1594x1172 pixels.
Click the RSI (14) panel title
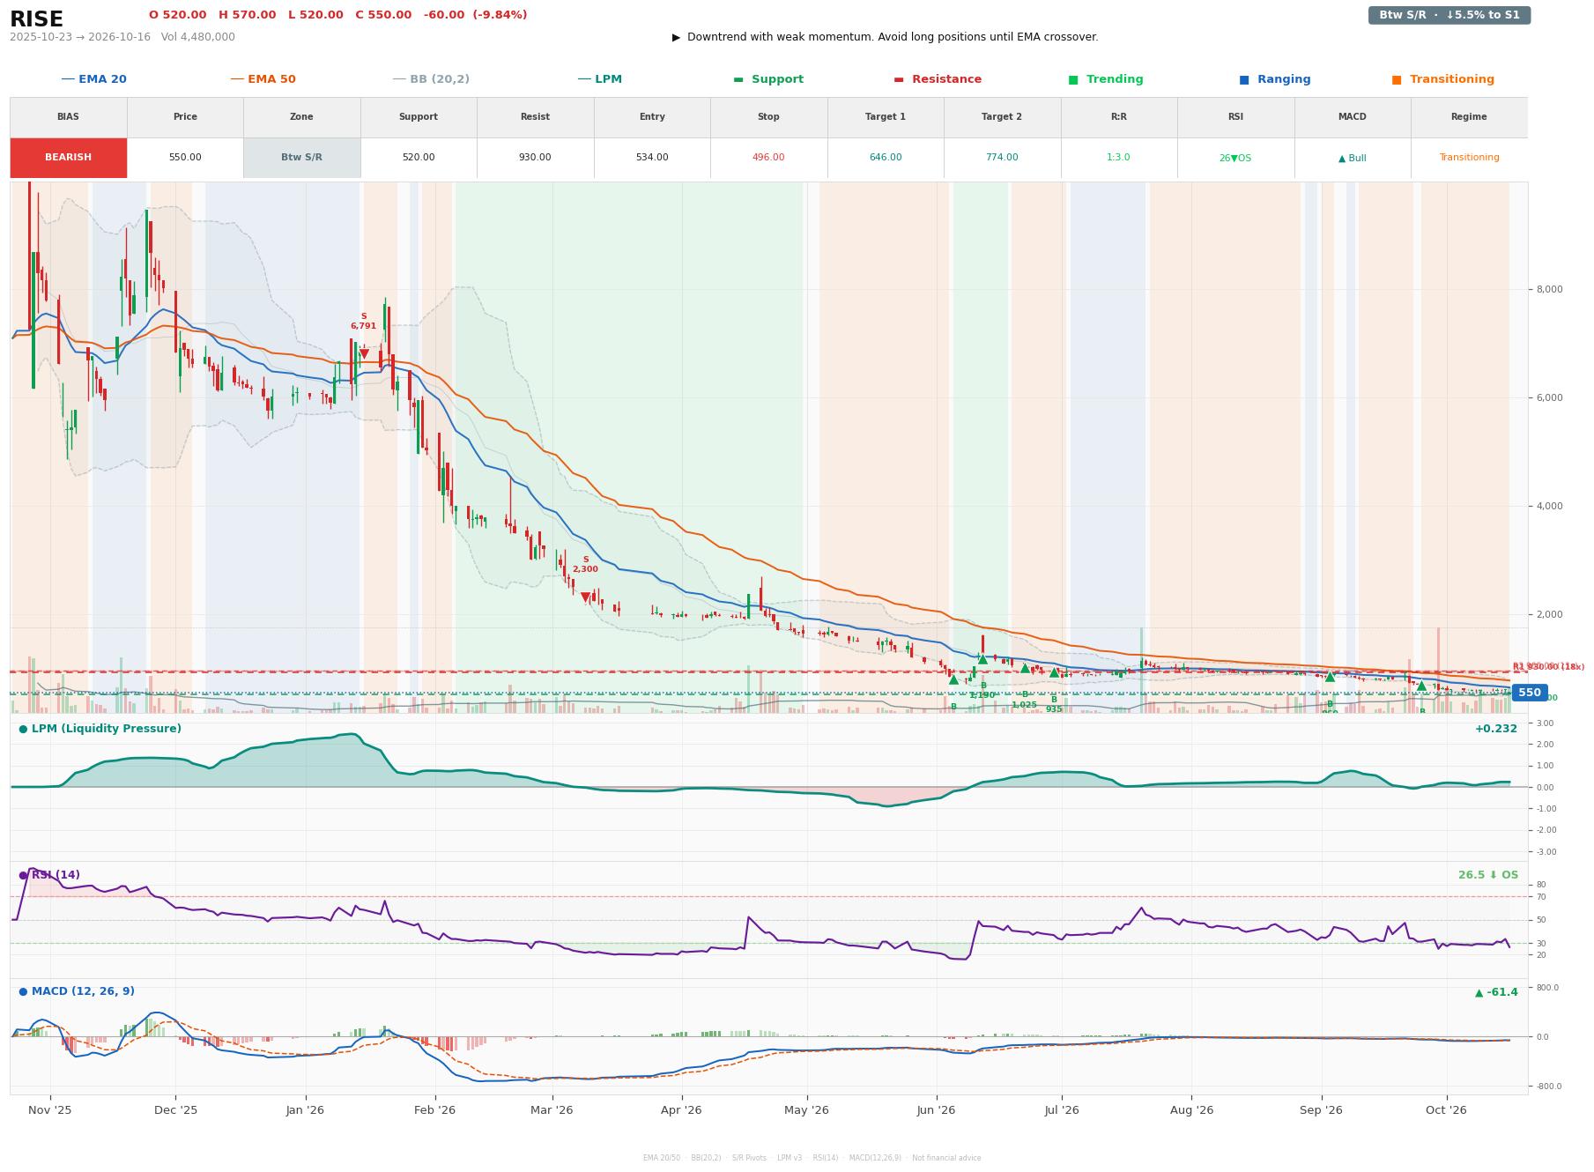49,875
